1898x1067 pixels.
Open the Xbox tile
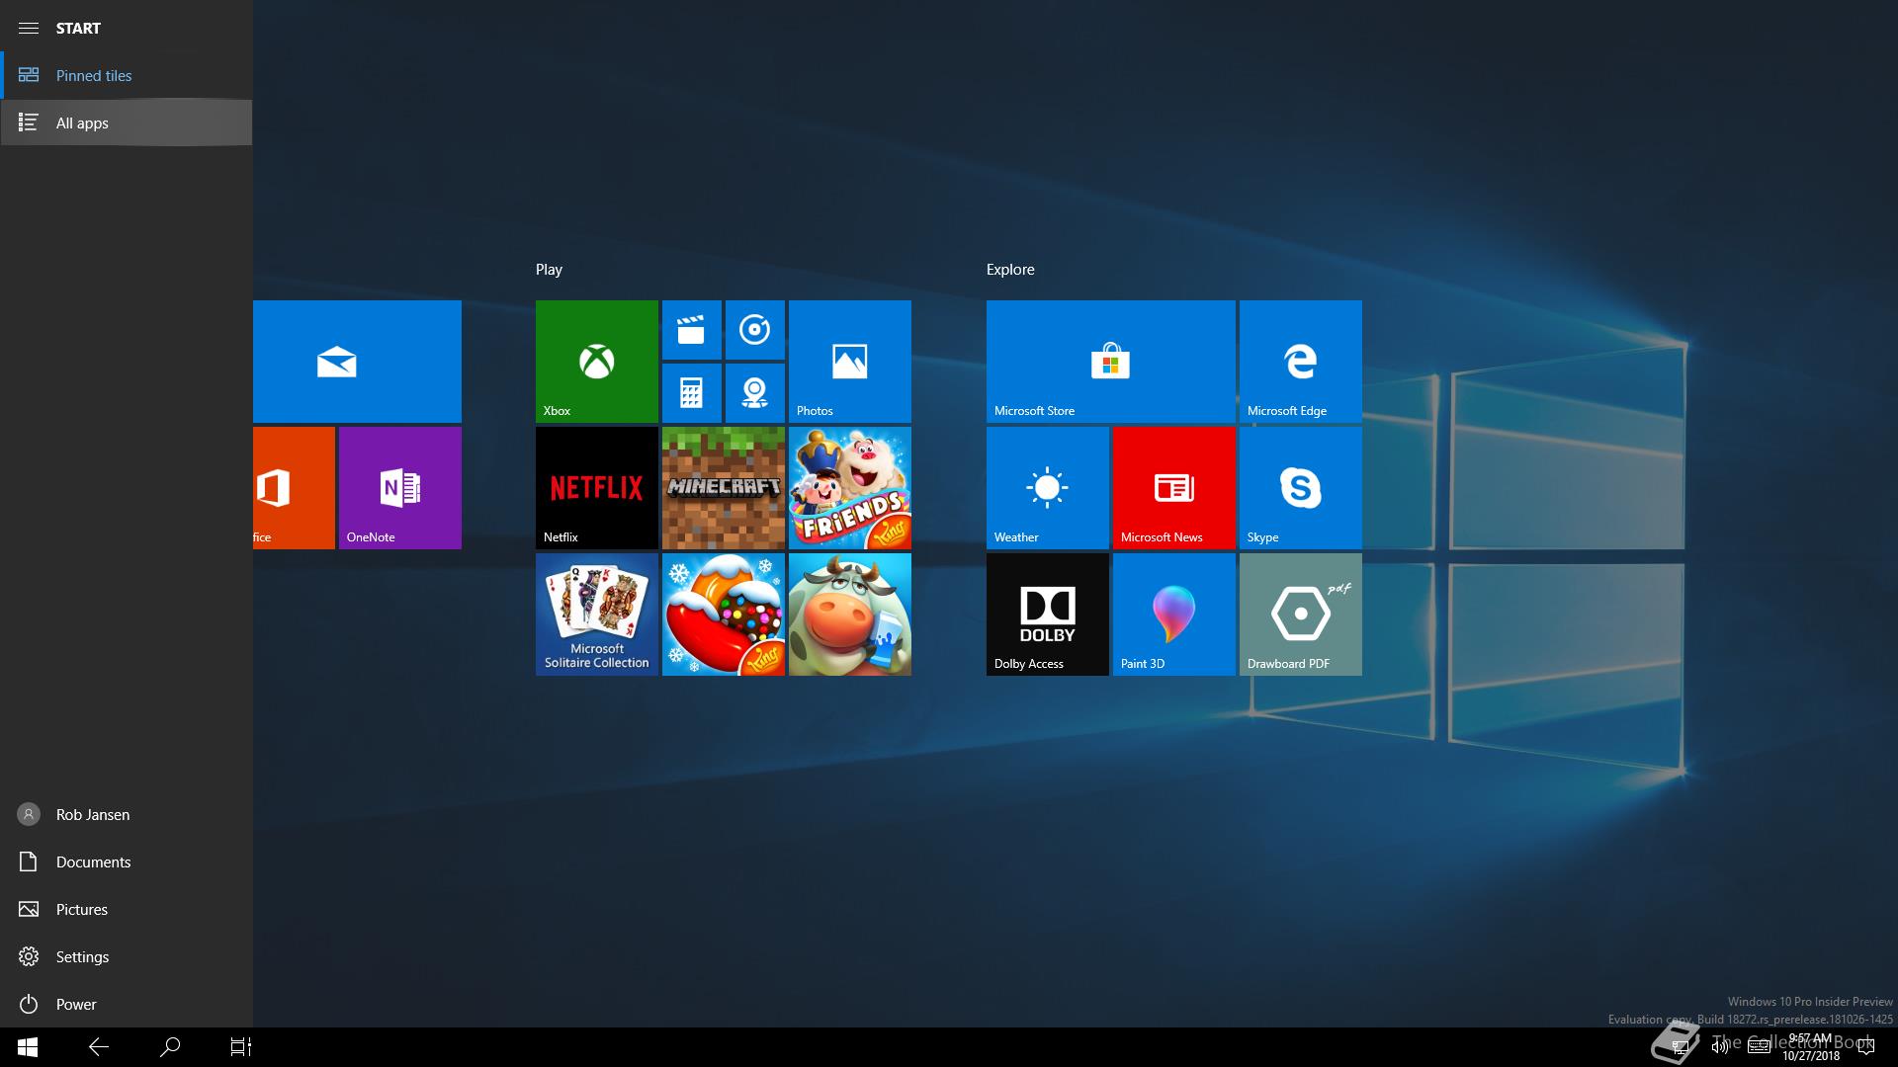597,362
